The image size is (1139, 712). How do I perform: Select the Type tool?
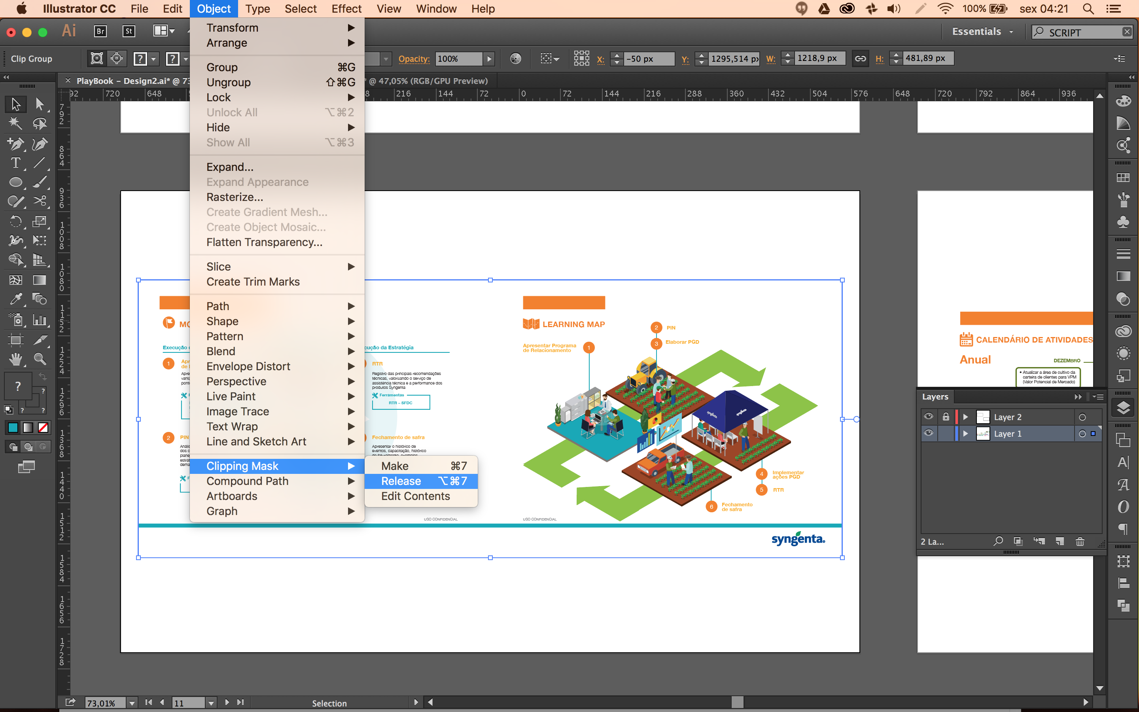[x=15, y=163]
